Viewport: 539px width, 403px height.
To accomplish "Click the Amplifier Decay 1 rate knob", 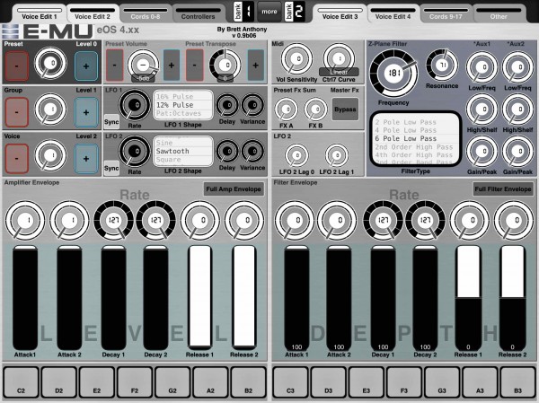I will 114,220.
